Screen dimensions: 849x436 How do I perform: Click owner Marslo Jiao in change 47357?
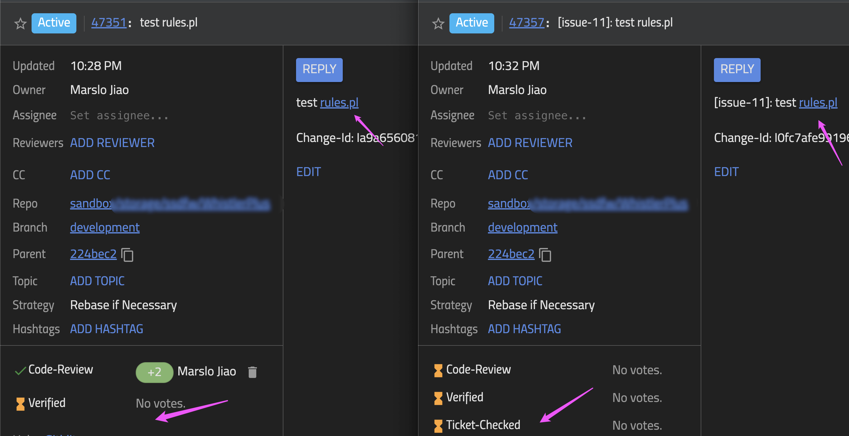tap(517, 90)
